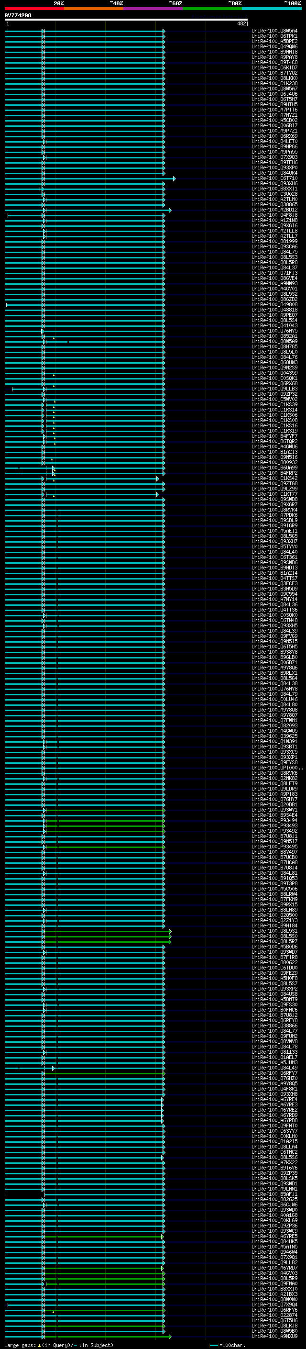Select label UniRef100_Q9FNT0
306x1349 pixels.
pos(274,1126)
